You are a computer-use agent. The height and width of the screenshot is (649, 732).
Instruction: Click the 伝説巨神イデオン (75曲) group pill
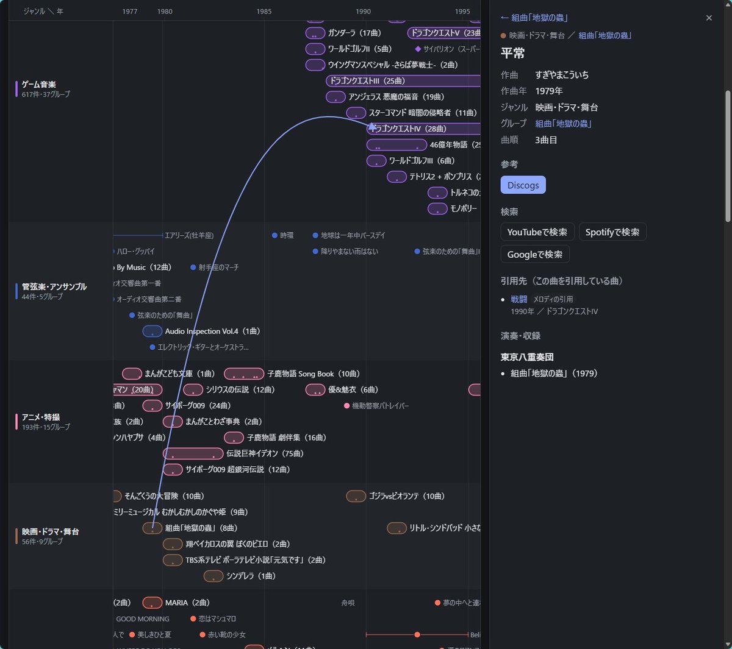(193, 453)
